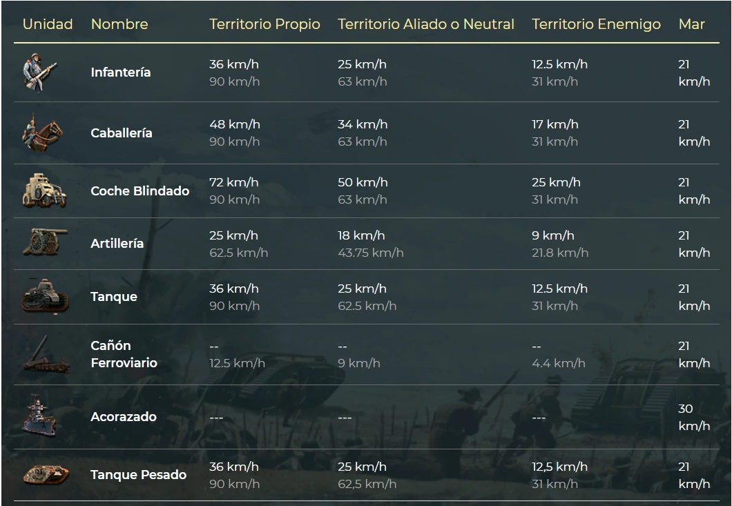732x506 pixels.
Task: Click the Artillería cannon icon
Action: coord(45,242)
